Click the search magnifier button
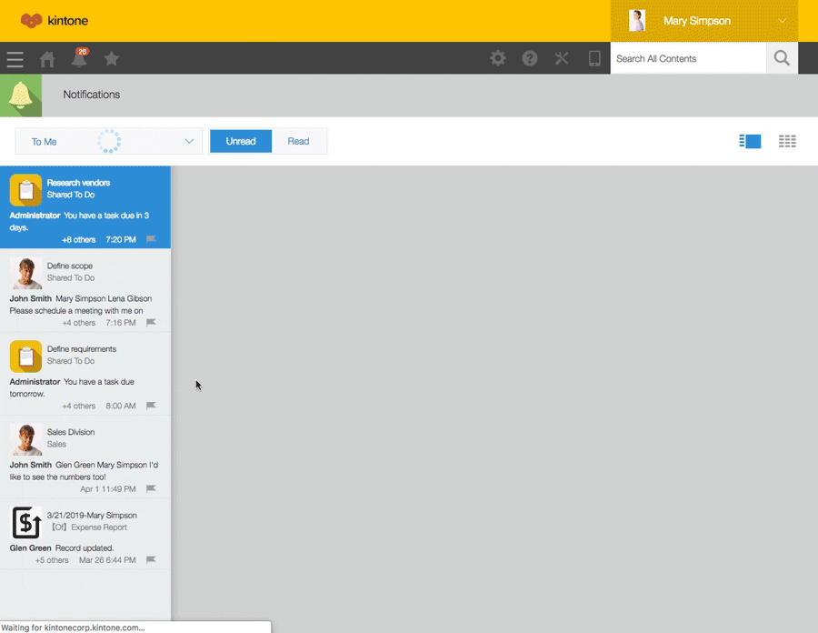Screen dimensions: 818x633 point(782,58)
